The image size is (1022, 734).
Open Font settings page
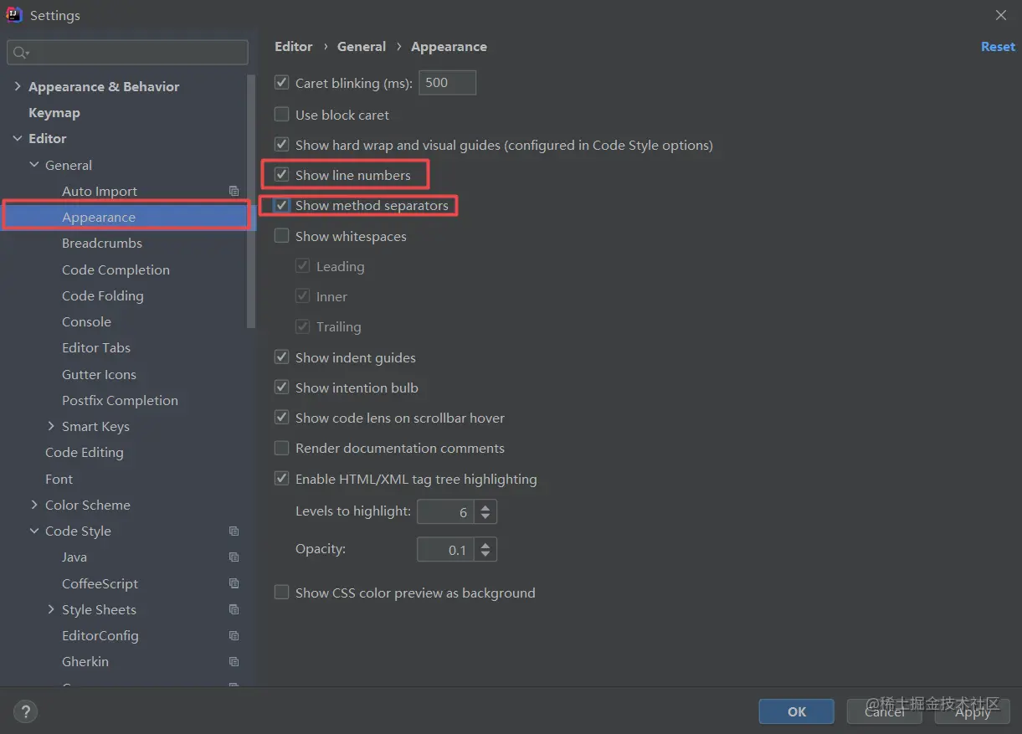click(59, 479)
